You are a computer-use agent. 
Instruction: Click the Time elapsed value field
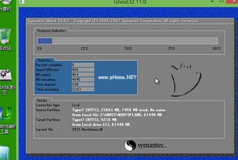coord(82,85)
